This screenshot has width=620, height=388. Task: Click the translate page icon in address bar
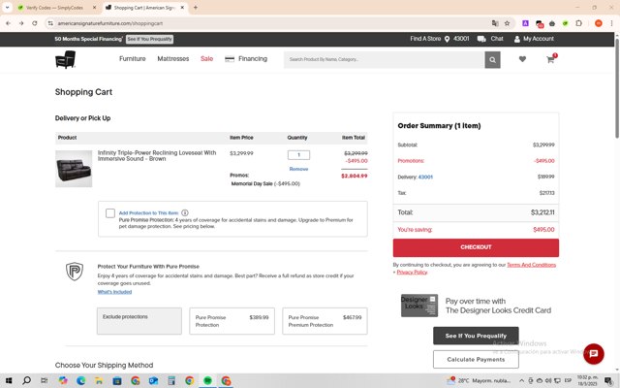pyautogui.click(x=495, y=23)
